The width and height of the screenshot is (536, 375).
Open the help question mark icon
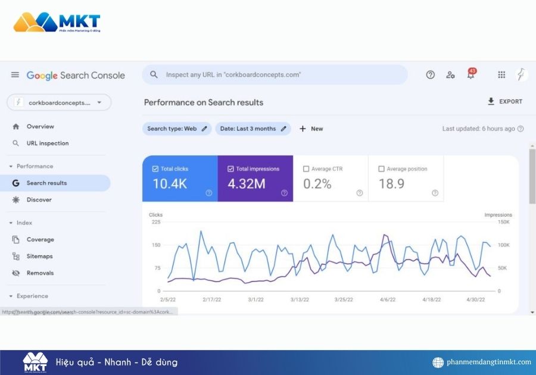(x=430, y=74)
